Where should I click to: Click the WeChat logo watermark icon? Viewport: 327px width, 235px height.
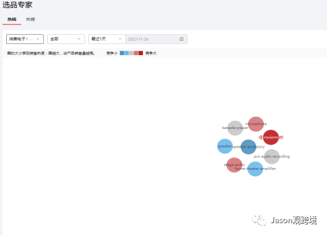(x=259, y=220)
